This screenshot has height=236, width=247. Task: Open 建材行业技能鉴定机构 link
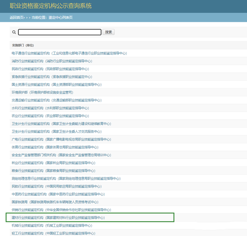click(58, 218)
